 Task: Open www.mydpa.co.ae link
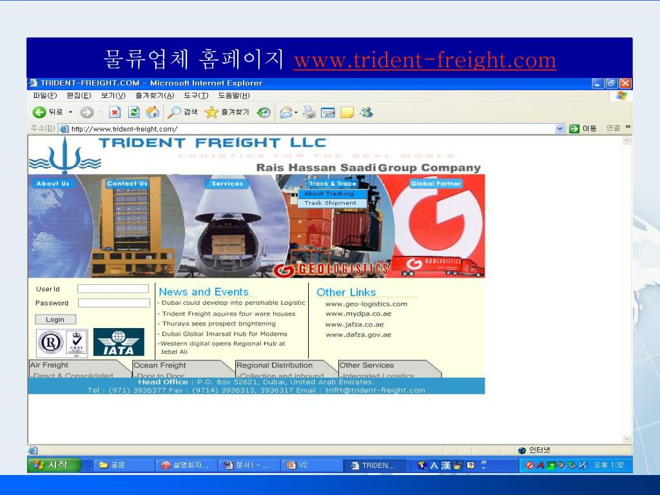click(x=358, y=314)
